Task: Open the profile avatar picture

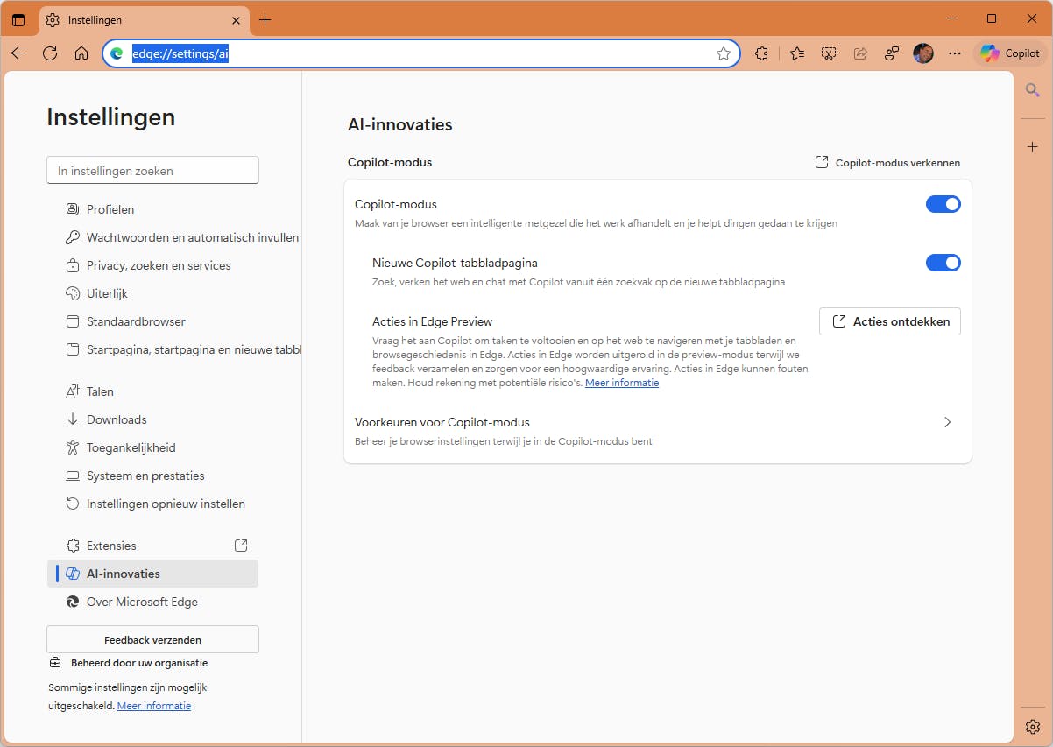Action: [x=923, y=53]
